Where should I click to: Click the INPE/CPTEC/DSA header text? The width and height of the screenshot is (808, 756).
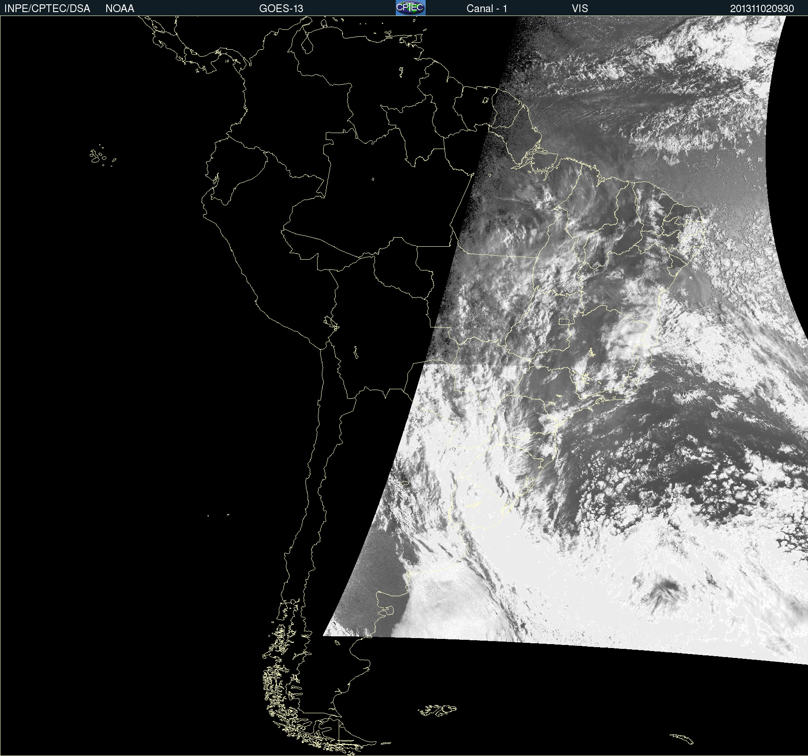(47, 9)
